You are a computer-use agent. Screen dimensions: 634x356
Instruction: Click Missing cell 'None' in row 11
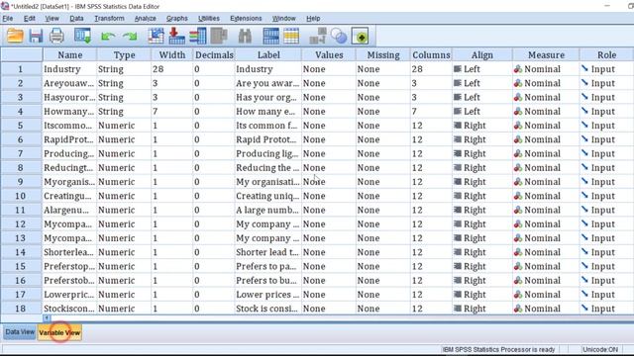[383, 210]
